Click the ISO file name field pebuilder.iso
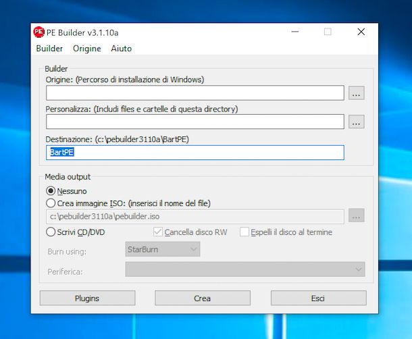Screen dimensions: 412x339 click(x=195, y=217)
